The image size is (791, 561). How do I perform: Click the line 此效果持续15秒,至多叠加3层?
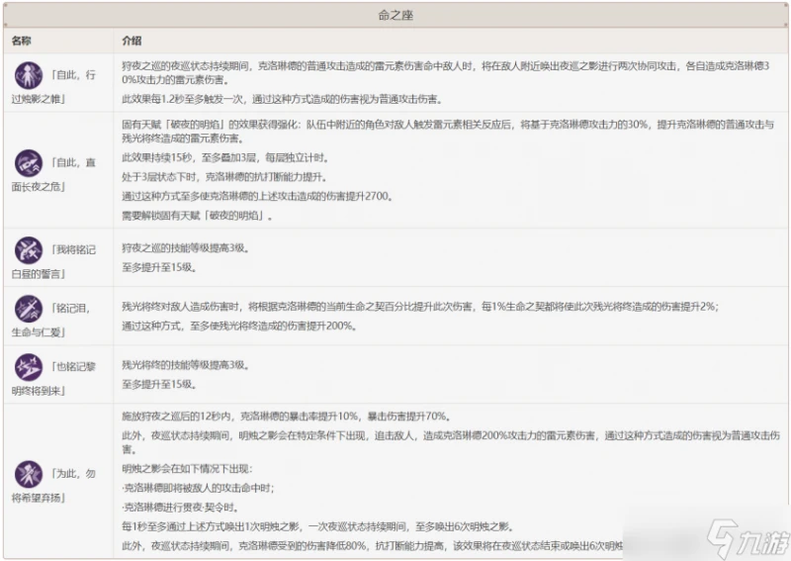point(225,158)
